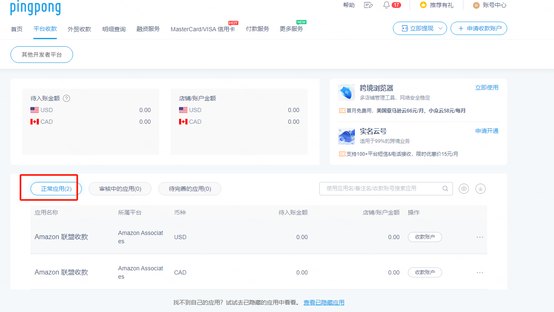Image resolution: width=554 pixels, height=312 pixels.
Task: Click the question mark help icon next to 待入账金额
Action: click(66, 99)
